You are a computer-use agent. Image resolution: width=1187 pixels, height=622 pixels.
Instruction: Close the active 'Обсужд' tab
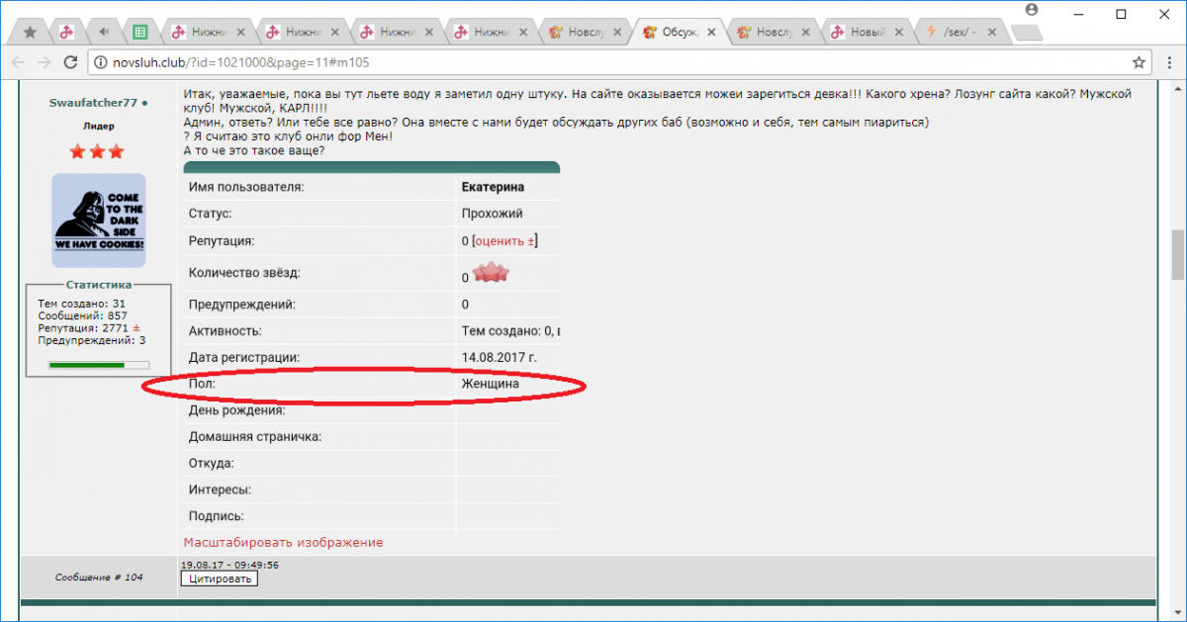tap(714, 32)
